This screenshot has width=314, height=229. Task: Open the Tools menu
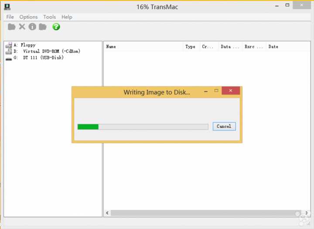[x=49, y=17]
